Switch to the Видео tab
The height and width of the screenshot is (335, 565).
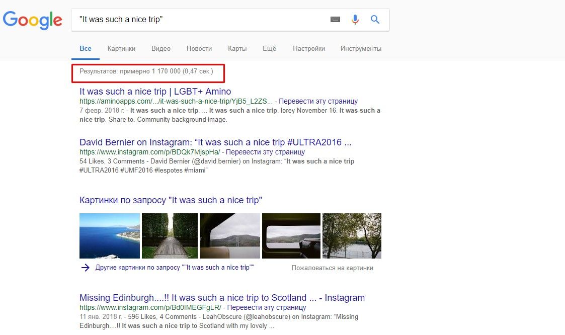(x=160, y=49)
